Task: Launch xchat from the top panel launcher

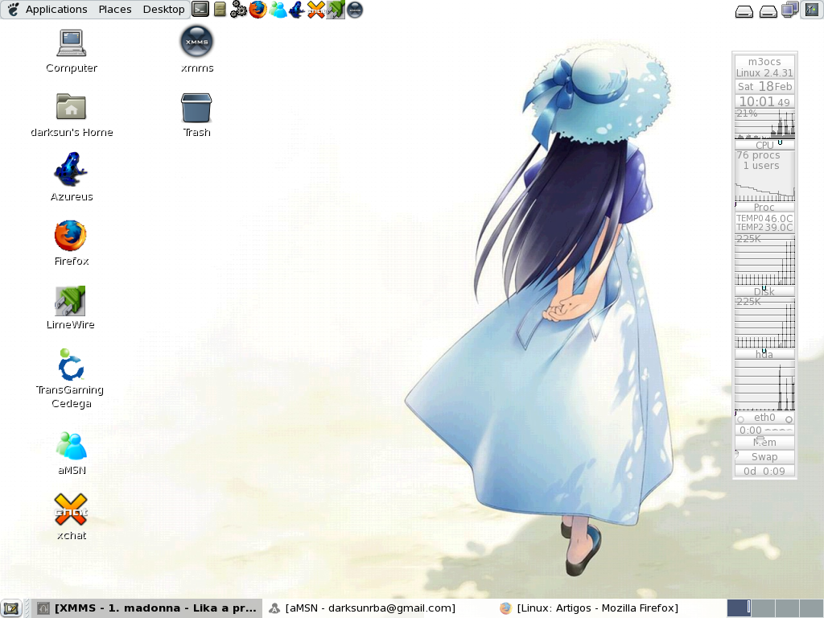Action: coord(315,10)
